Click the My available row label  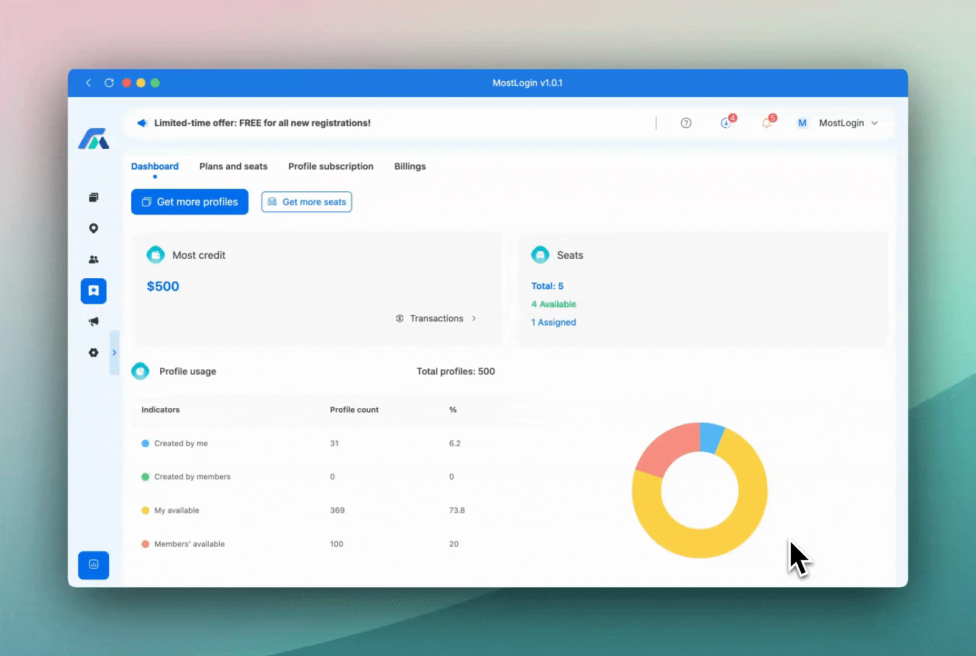177,510
